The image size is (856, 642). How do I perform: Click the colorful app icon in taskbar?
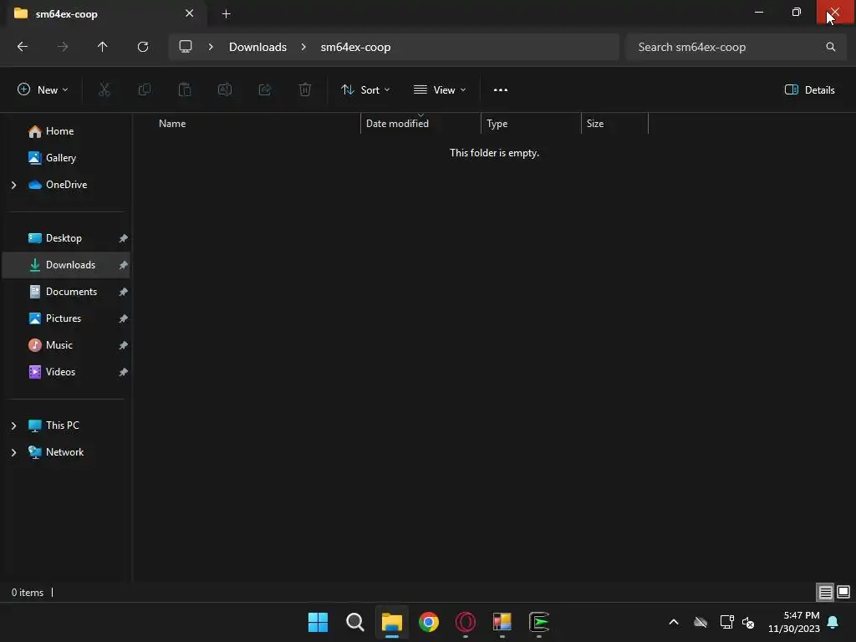tap(502, 622)
